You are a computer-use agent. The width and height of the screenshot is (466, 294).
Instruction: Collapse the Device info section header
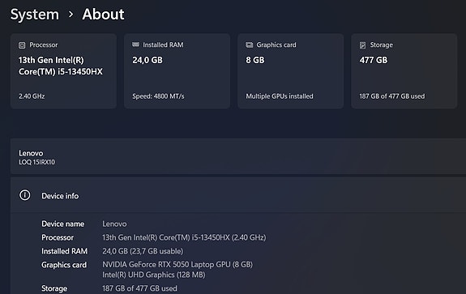238,195
